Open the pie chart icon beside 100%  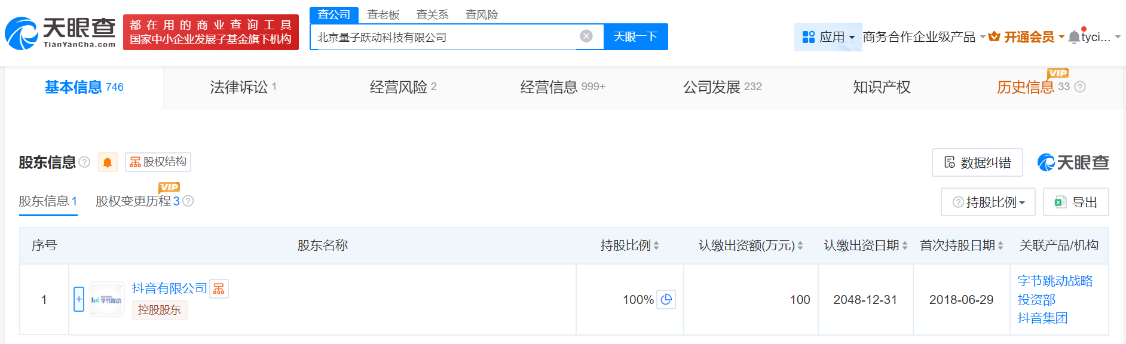click(666, 299)
